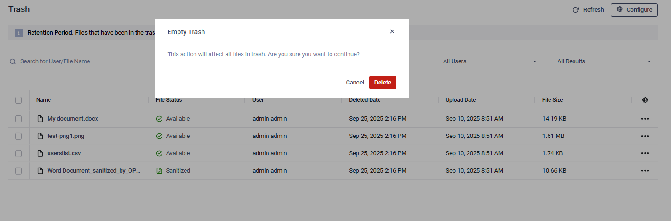The height and width of the screenshot is (221, 671).
Task: Expand the All Users dropdown
Action: coord(490,61)
